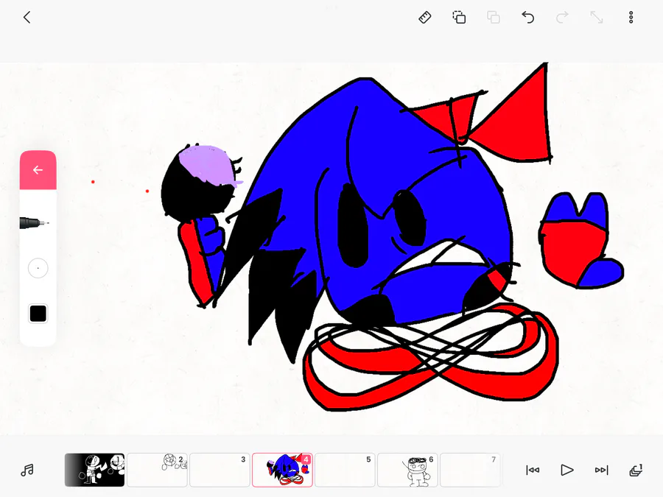Screen dimensions: 663x497
Task: Go back using the top-left arrow
Action: coord(27,18)
